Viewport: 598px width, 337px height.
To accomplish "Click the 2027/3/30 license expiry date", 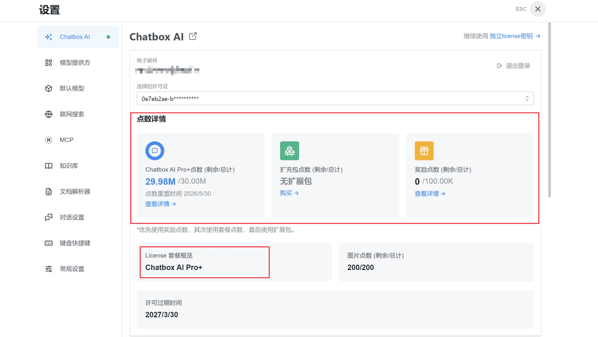I will [162, 315].
